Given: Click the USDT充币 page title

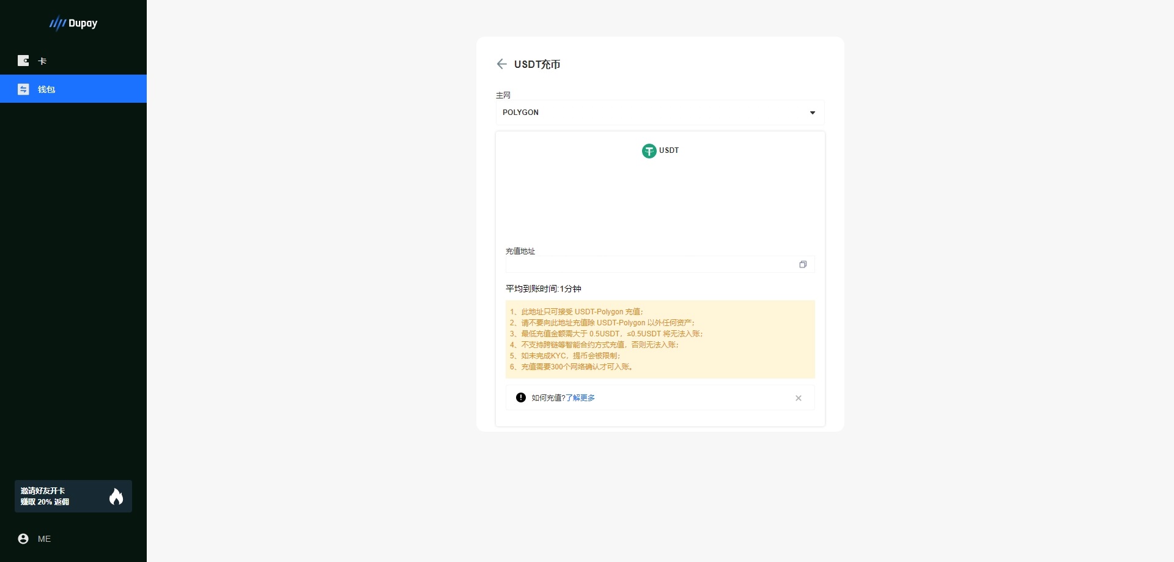Looking at the screenshot, I should point(537,64).
